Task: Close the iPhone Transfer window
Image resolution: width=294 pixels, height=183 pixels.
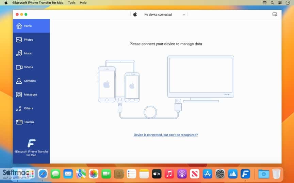Action: pos(17,14)
